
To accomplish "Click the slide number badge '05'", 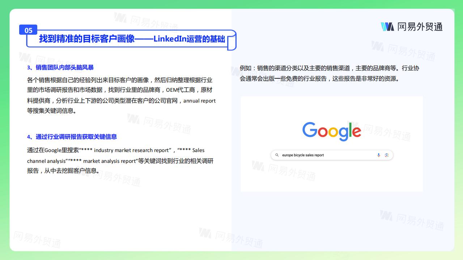I will pos(29,30).
